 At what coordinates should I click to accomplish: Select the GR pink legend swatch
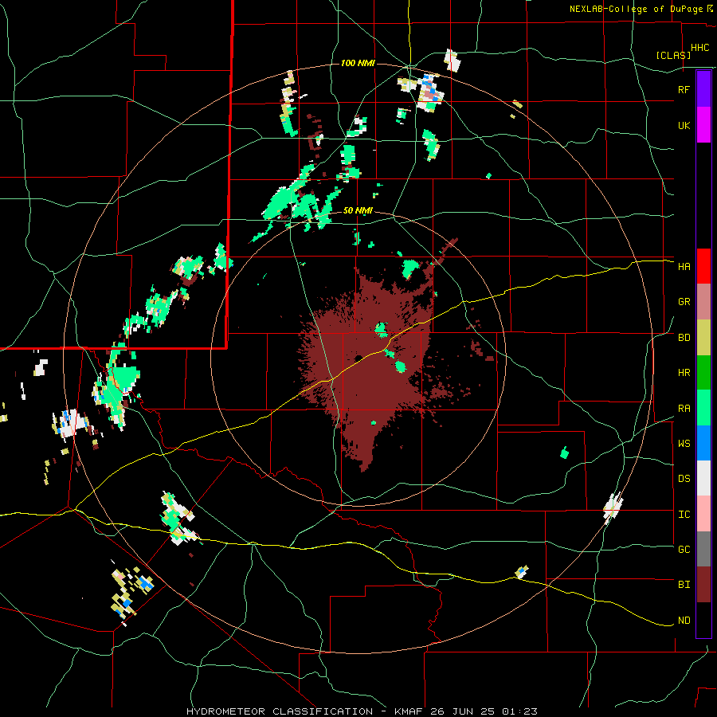tap(703, 302)
